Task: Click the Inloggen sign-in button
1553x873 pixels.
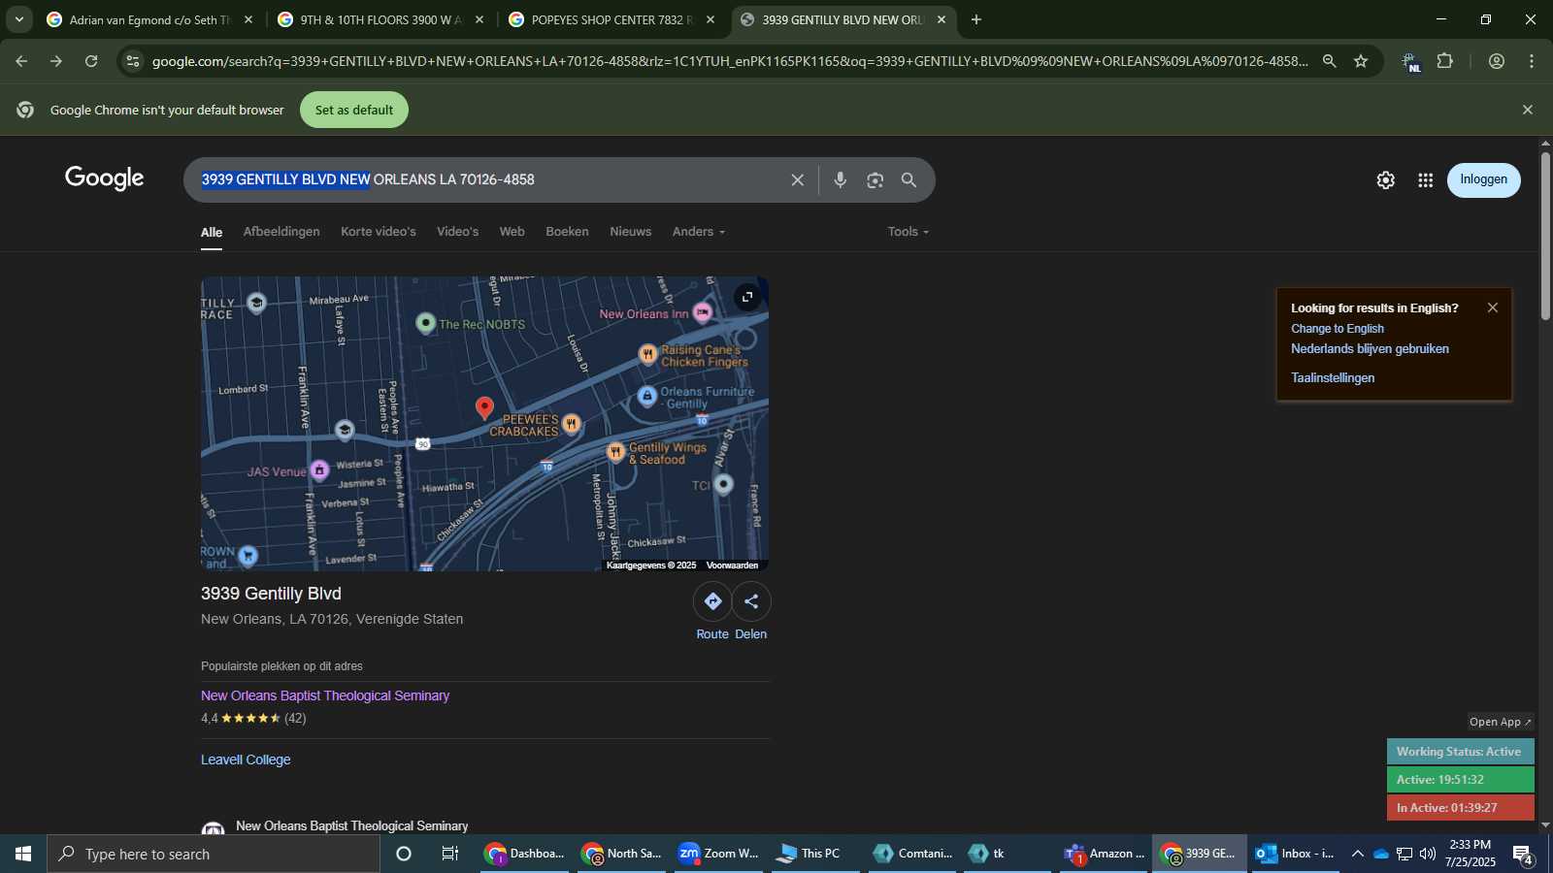Action: pos(1483,180)
